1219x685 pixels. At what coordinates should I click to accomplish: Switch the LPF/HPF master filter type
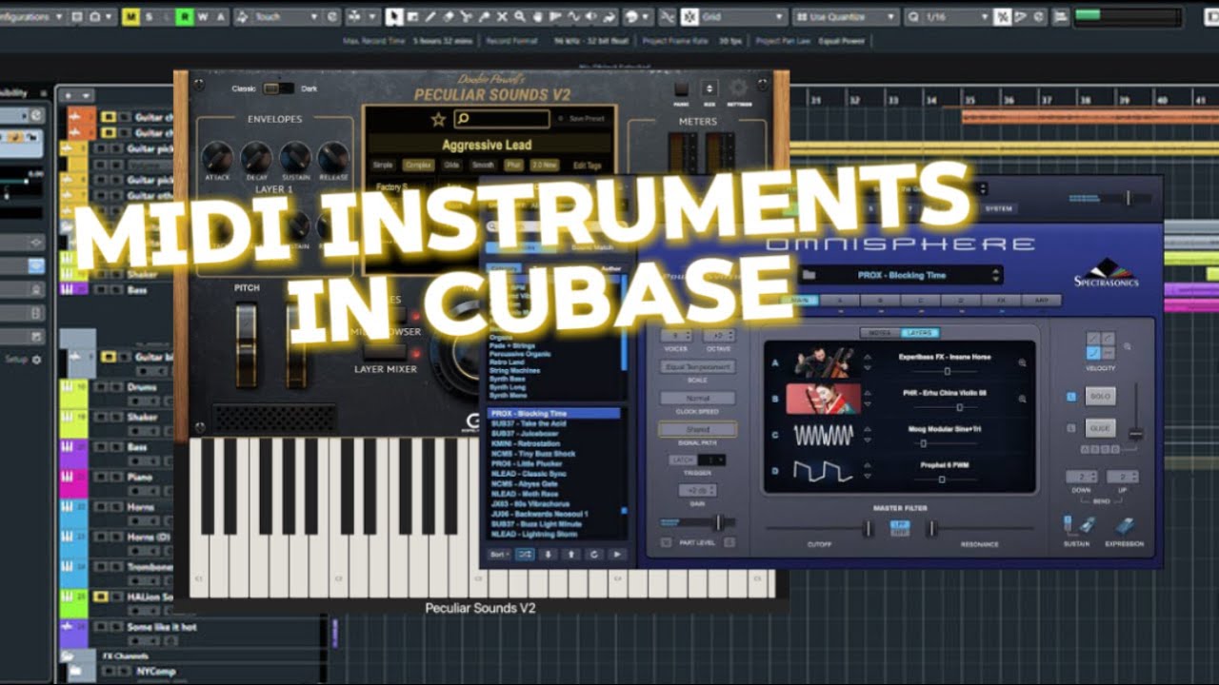point(900,526)
